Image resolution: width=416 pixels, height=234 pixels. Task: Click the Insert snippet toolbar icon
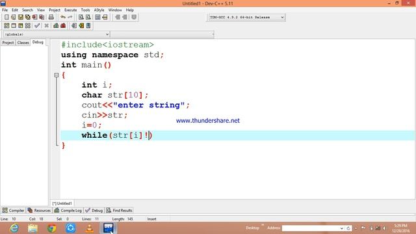[x=74, y=26]
